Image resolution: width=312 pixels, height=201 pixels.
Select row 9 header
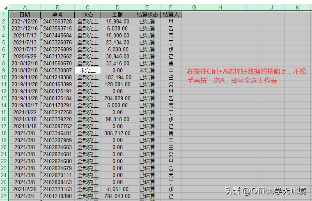(x=4, y=71)
